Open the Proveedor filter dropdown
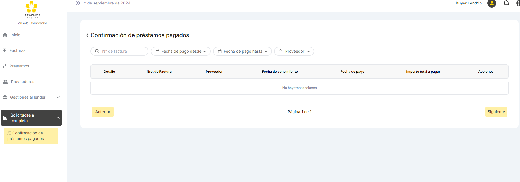This screenshot has height=182, width=520. (x=294, y=51)
